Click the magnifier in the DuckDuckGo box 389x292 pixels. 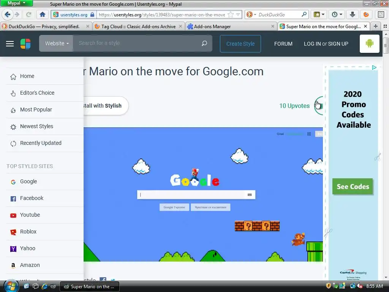(304, 14)
